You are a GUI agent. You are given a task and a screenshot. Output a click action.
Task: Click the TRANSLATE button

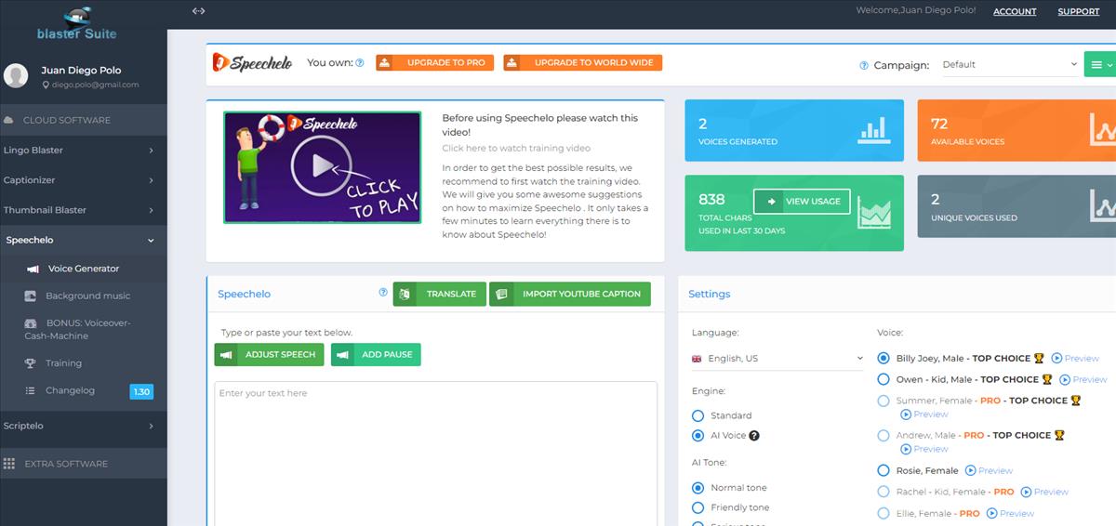tap(440, 294)
